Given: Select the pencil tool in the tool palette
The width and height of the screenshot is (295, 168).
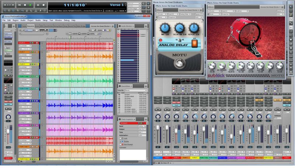Looking at the screenshot, I should (291, 15).
